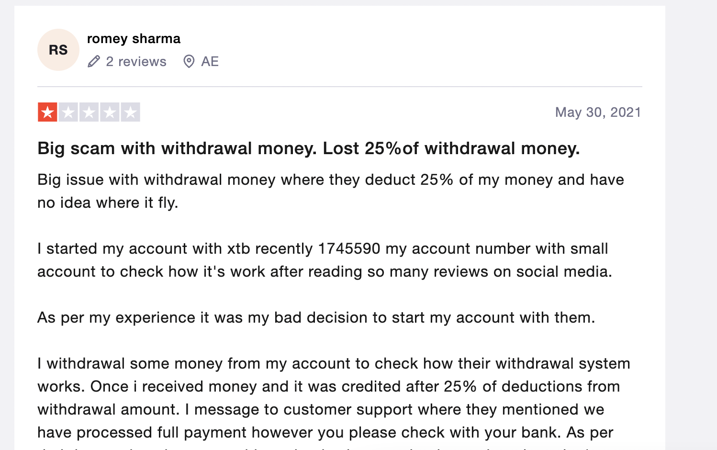
Task: Click the fourth grey rating star
Action: pos(110,112)
